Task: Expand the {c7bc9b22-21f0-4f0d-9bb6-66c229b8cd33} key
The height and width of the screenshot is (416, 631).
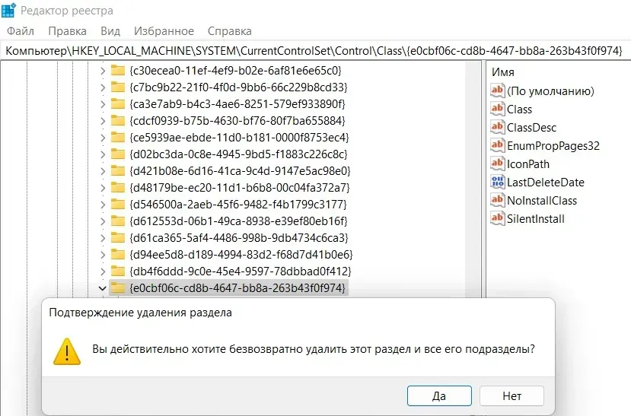Action: 103,87
